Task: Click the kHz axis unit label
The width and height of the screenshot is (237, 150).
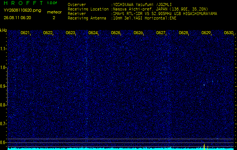Action: (3, 30)
